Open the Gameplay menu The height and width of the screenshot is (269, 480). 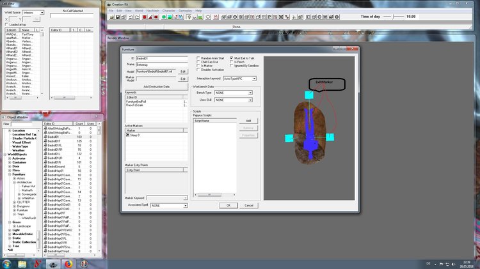point(185,11)
